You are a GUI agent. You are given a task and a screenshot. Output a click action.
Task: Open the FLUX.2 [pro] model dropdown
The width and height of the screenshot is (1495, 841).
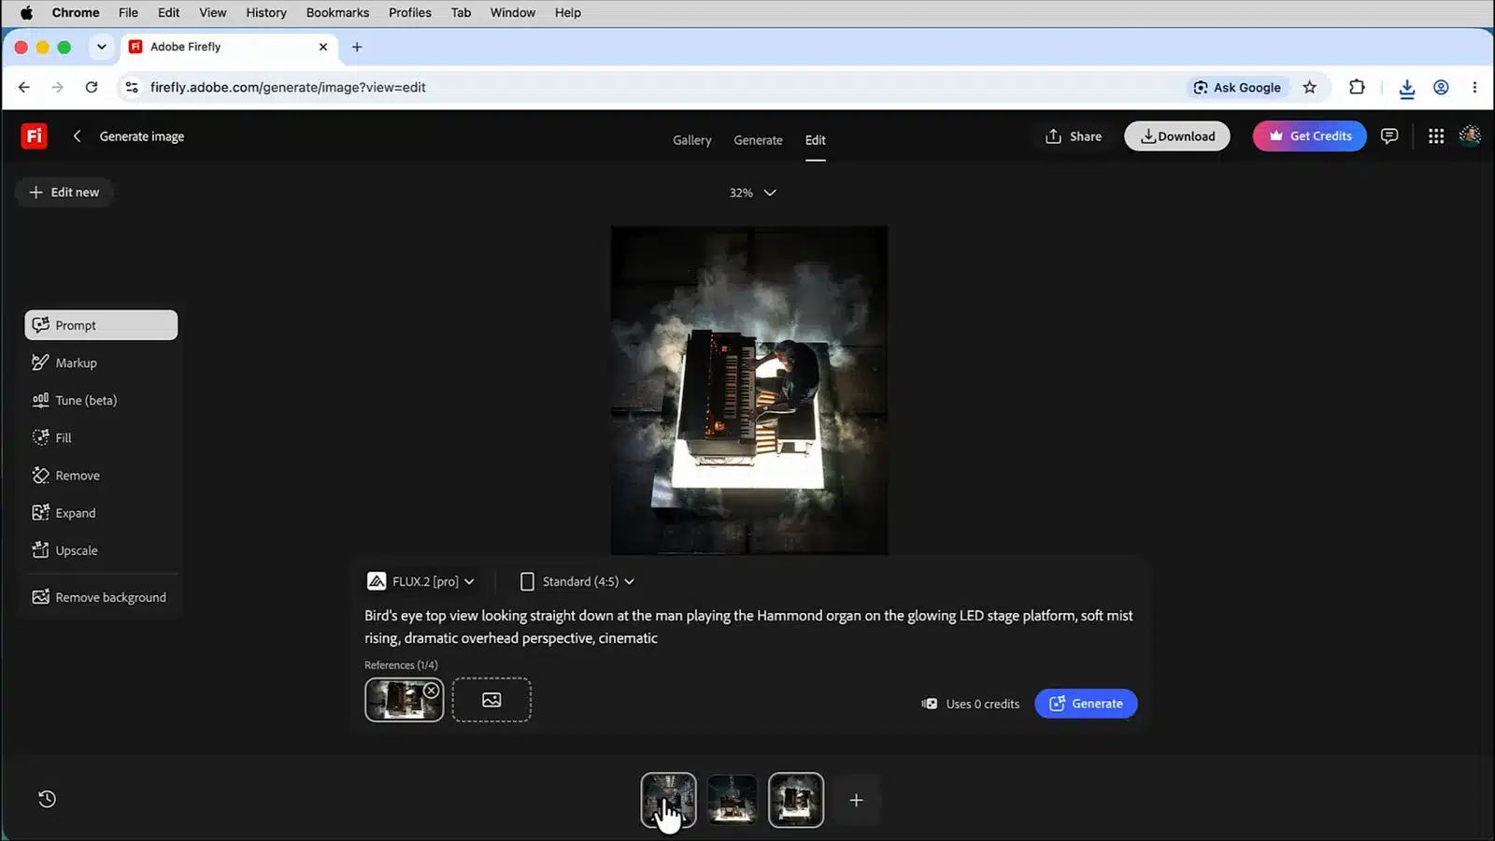(421, 581)
